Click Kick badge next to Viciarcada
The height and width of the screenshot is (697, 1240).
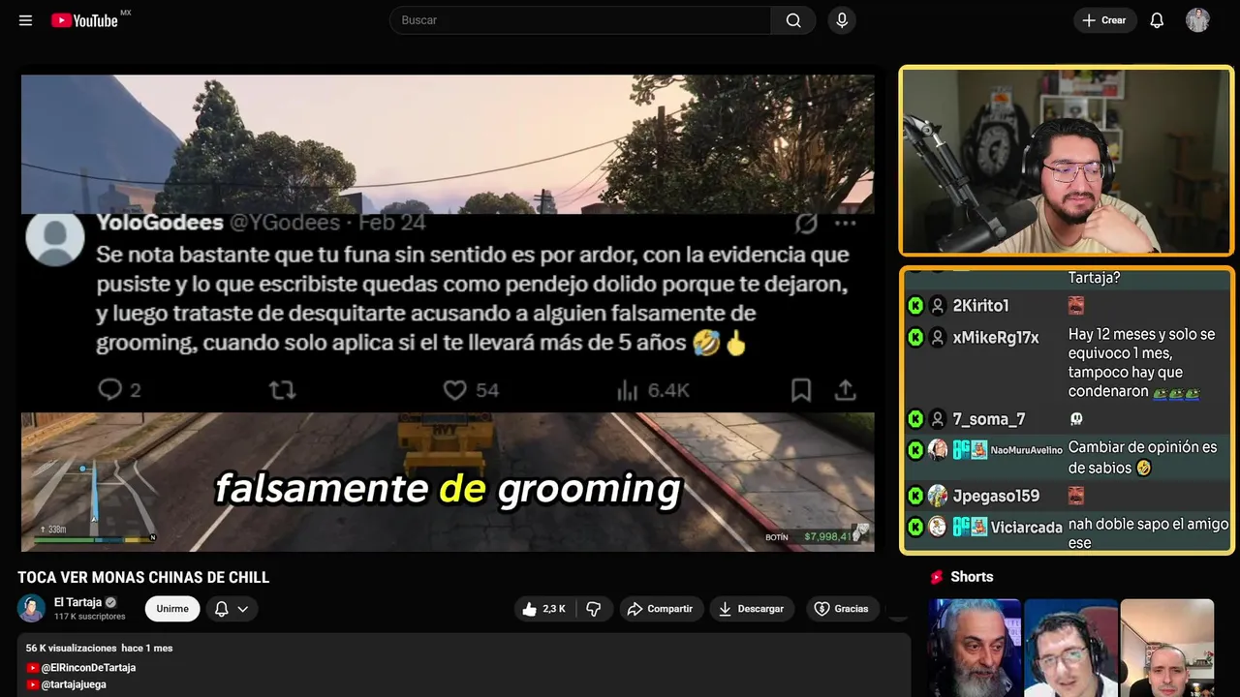pos(915,528)
